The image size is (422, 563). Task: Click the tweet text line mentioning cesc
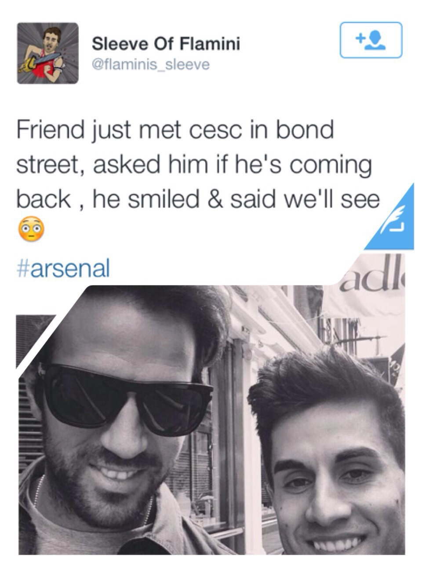175,131
